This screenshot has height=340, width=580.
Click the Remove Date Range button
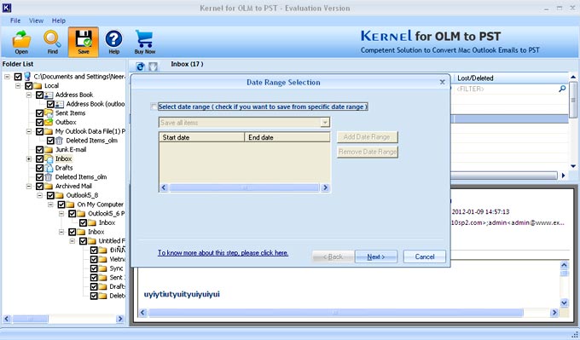click(368, 152)
